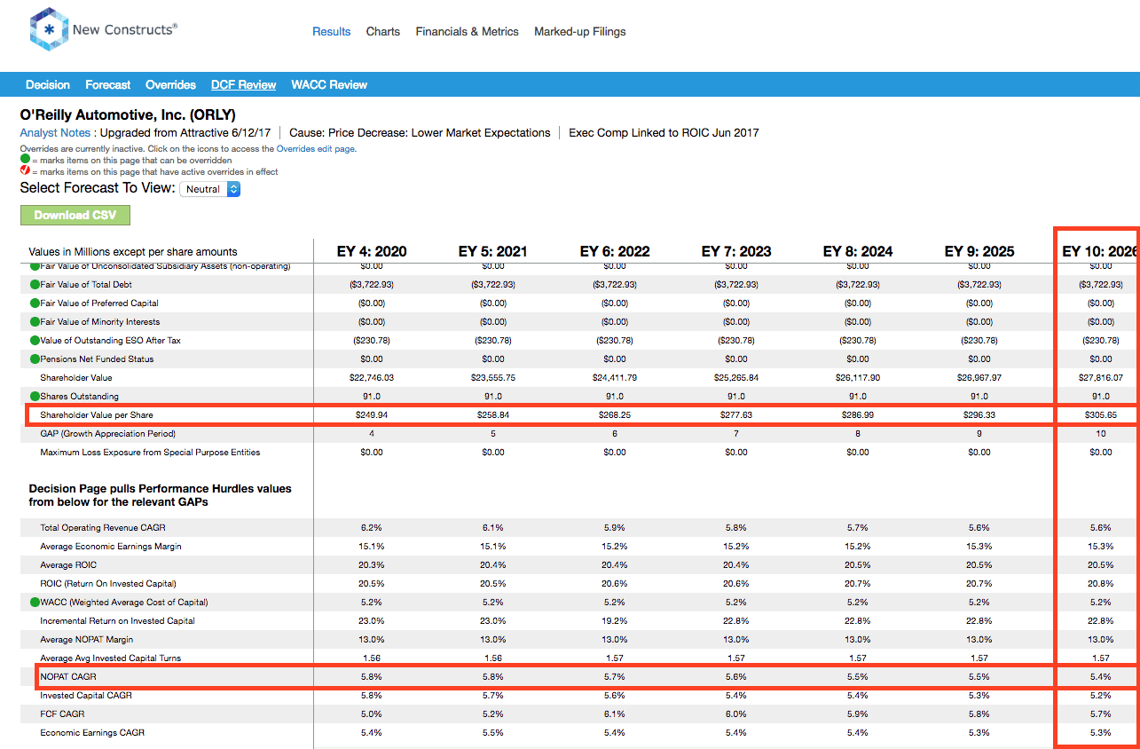Click the FCF CAGR row label
1140x749 pixels.
coord(61,714)
